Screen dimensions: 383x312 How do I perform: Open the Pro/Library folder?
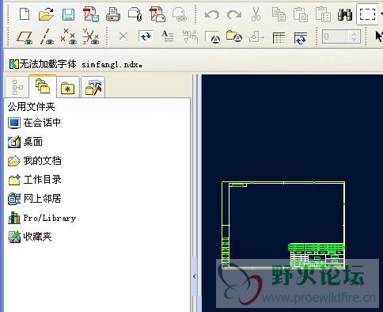coord(42,218)
